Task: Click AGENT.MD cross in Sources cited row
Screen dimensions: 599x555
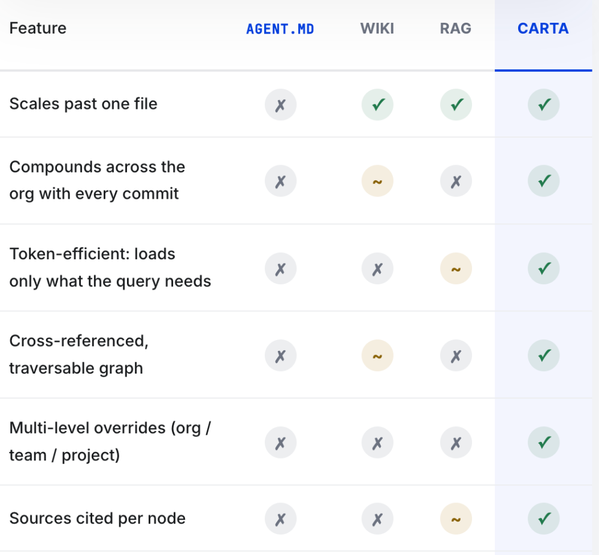Action: [280, 518]
